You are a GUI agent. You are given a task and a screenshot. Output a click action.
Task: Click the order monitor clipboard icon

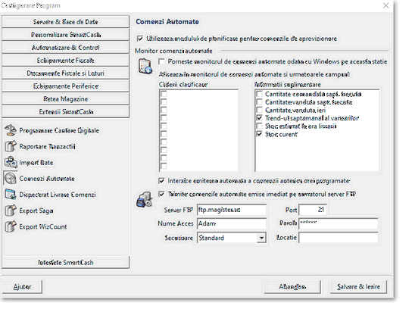tap(145, 66)
